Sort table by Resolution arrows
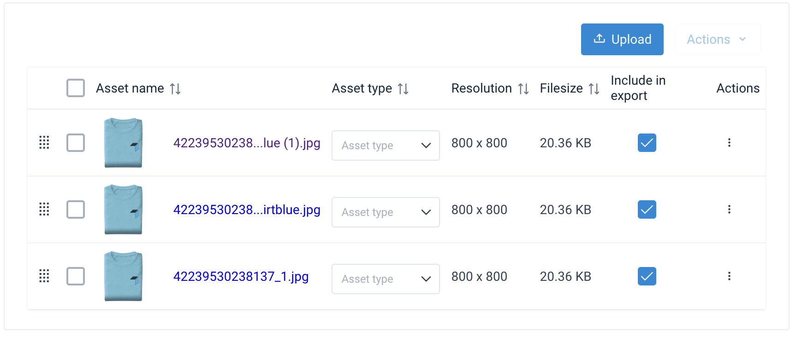 (523, 88)
